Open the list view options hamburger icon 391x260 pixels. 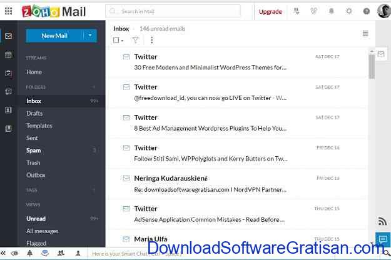pos(365,33)
